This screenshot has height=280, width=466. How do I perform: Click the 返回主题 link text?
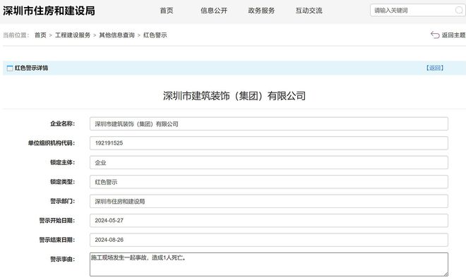click(x=453, y=35)
